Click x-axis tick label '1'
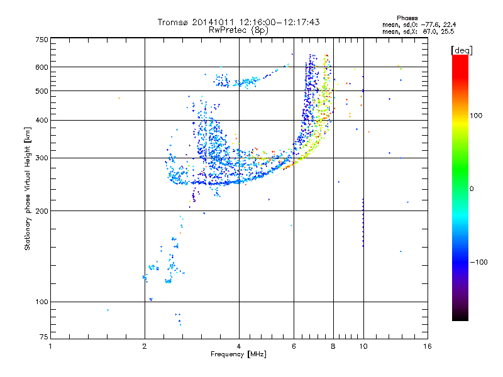503x377 pixels. (50, 346)
